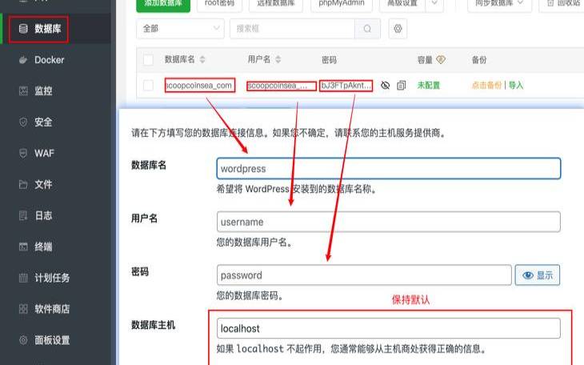This screenshot has width=584, height=365.
Task: Open the 同步数据库 dropdown
Action: point(499,4)
